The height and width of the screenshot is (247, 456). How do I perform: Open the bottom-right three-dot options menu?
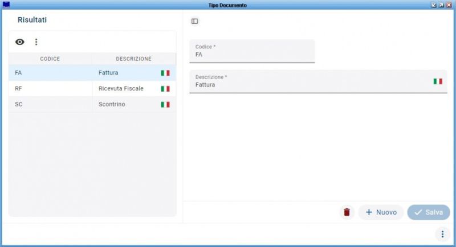(x=442, y=234)
